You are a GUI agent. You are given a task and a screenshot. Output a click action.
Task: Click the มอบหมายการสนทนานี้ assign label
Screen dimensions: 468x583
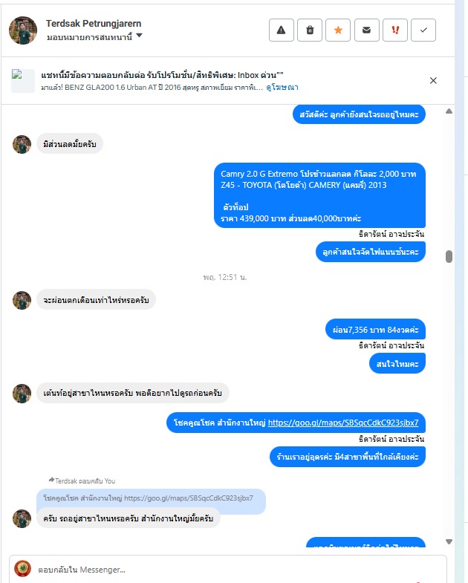[x=89, y=37]
